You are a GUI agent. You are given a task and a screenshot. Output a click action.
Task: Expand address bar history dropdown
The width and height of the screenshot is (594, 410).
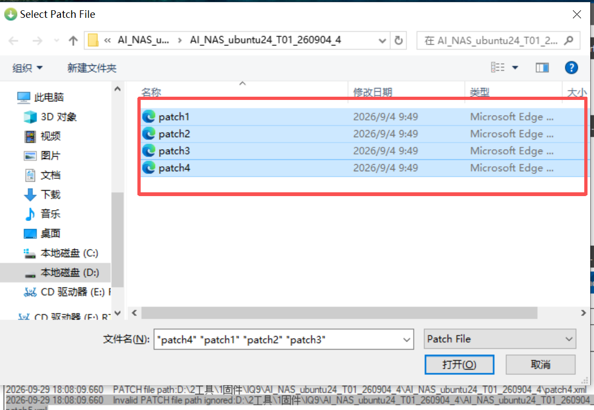coord(382,41)
